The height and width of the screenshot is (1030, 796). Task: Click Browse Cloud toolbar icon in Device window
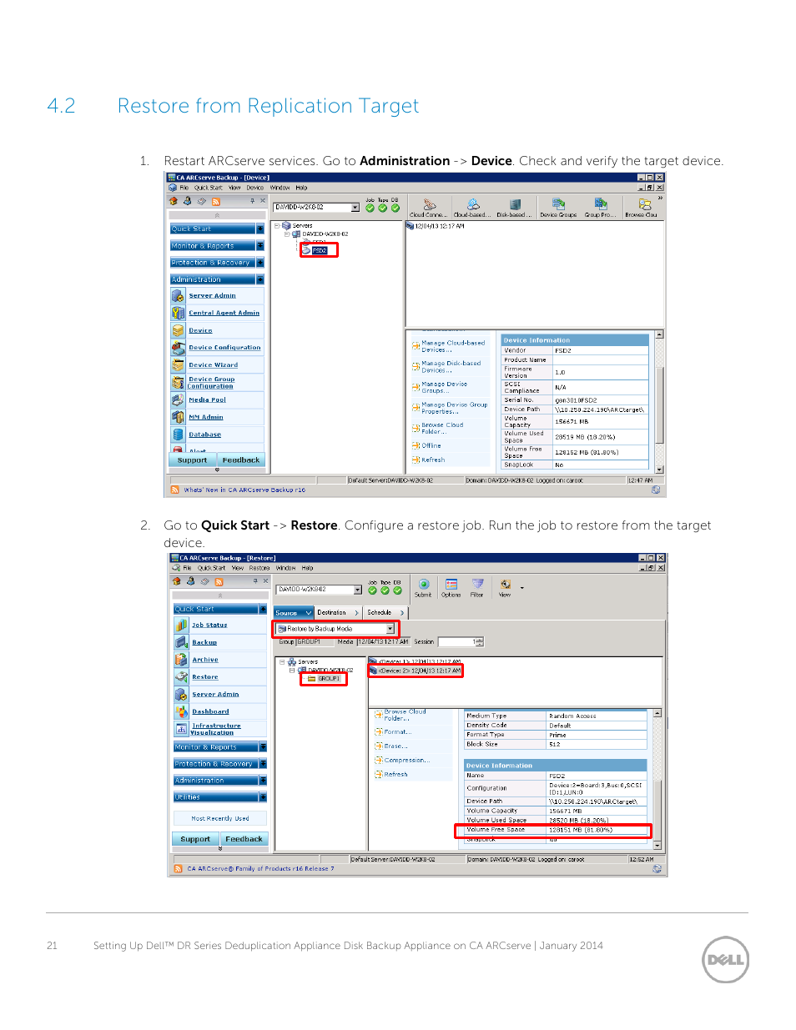[644, 204]
